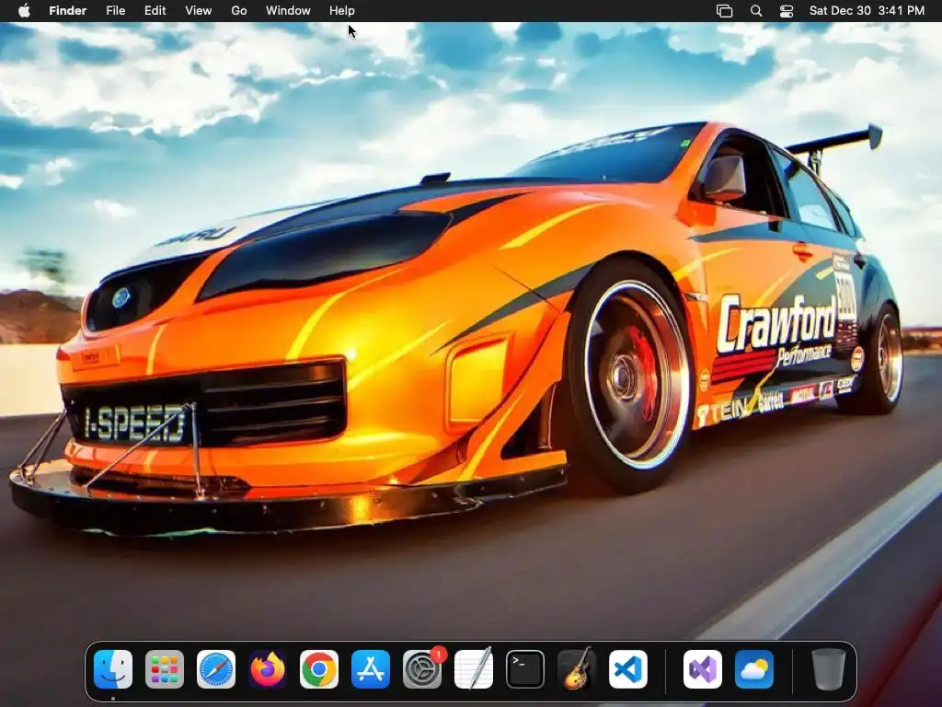Open the Weather app in the dock
Viewport: 942px width, 707px height.
(754, 669)
